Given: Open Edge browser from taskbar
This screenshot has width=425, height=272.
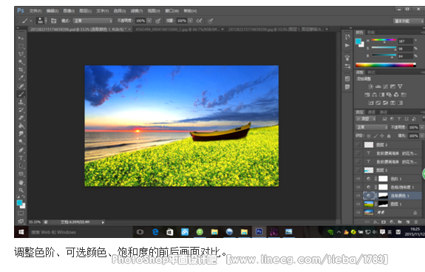Looking at the screenshot, I should pyautogui.click(x=155, y=232).
